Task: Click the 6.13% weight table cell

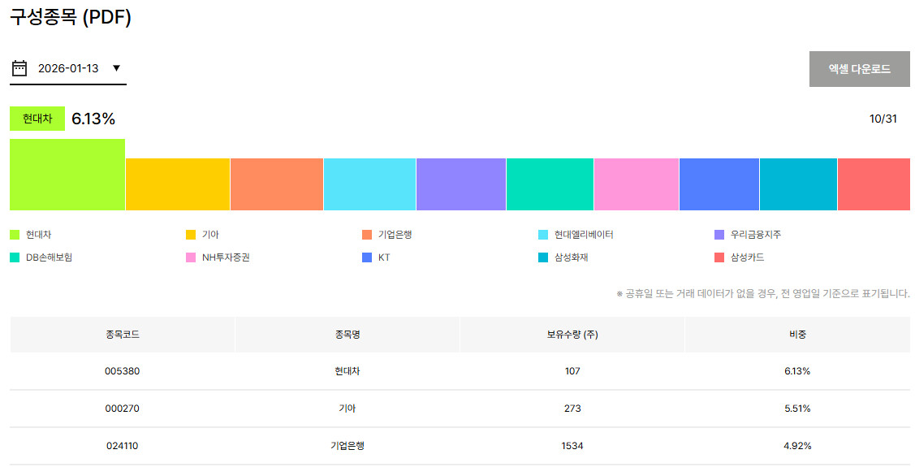Action: tap(797, 371)
